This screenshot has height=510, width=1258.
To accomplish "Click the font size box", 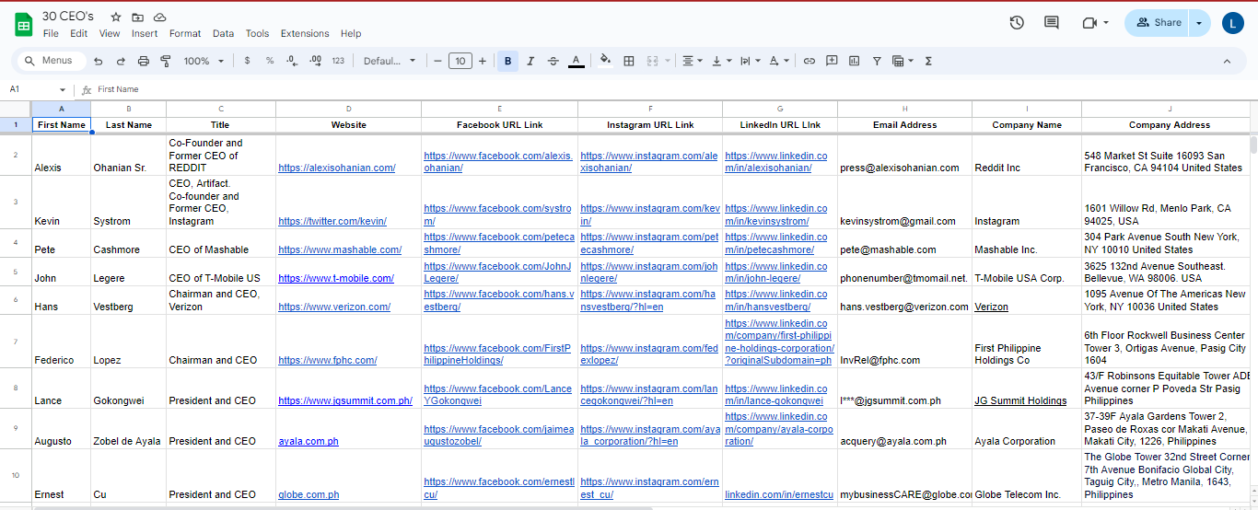I will (460, 61).
